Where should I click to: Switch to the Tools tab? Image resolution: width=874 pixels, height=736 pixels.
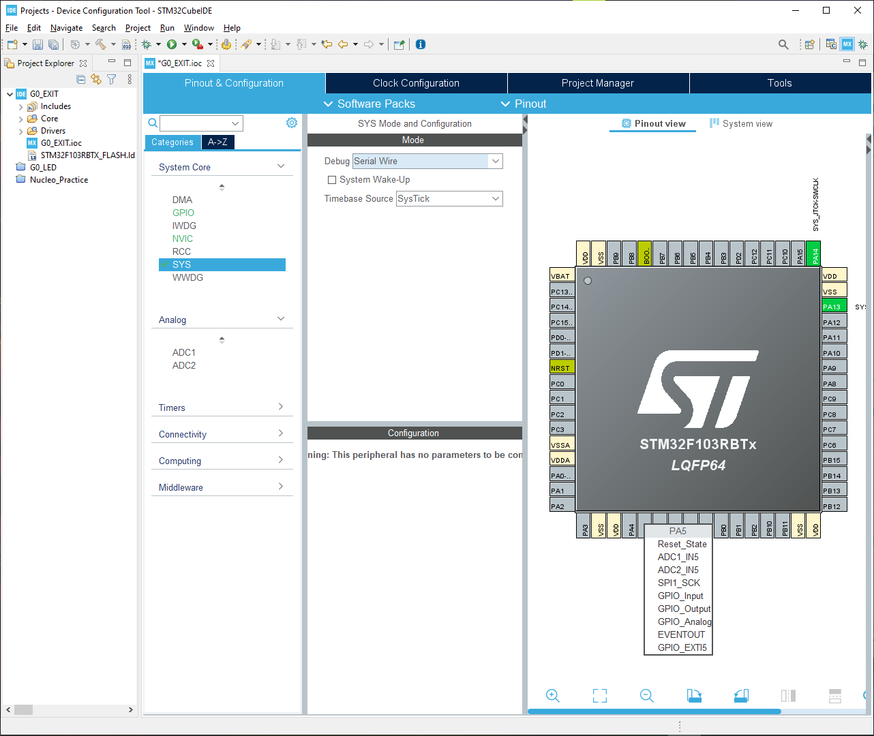[x=780, y=83]
